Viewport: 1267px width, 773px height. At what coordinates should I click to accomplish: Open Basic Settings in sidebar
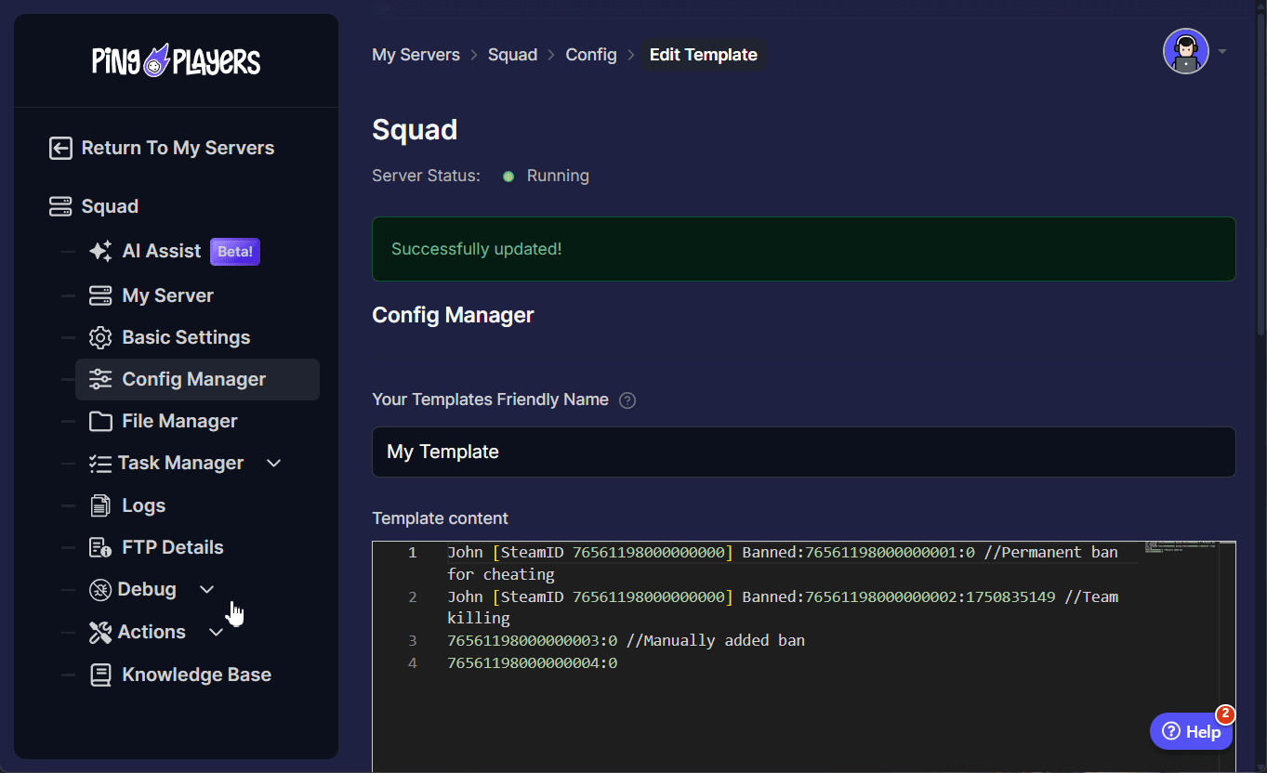point(186,337)
